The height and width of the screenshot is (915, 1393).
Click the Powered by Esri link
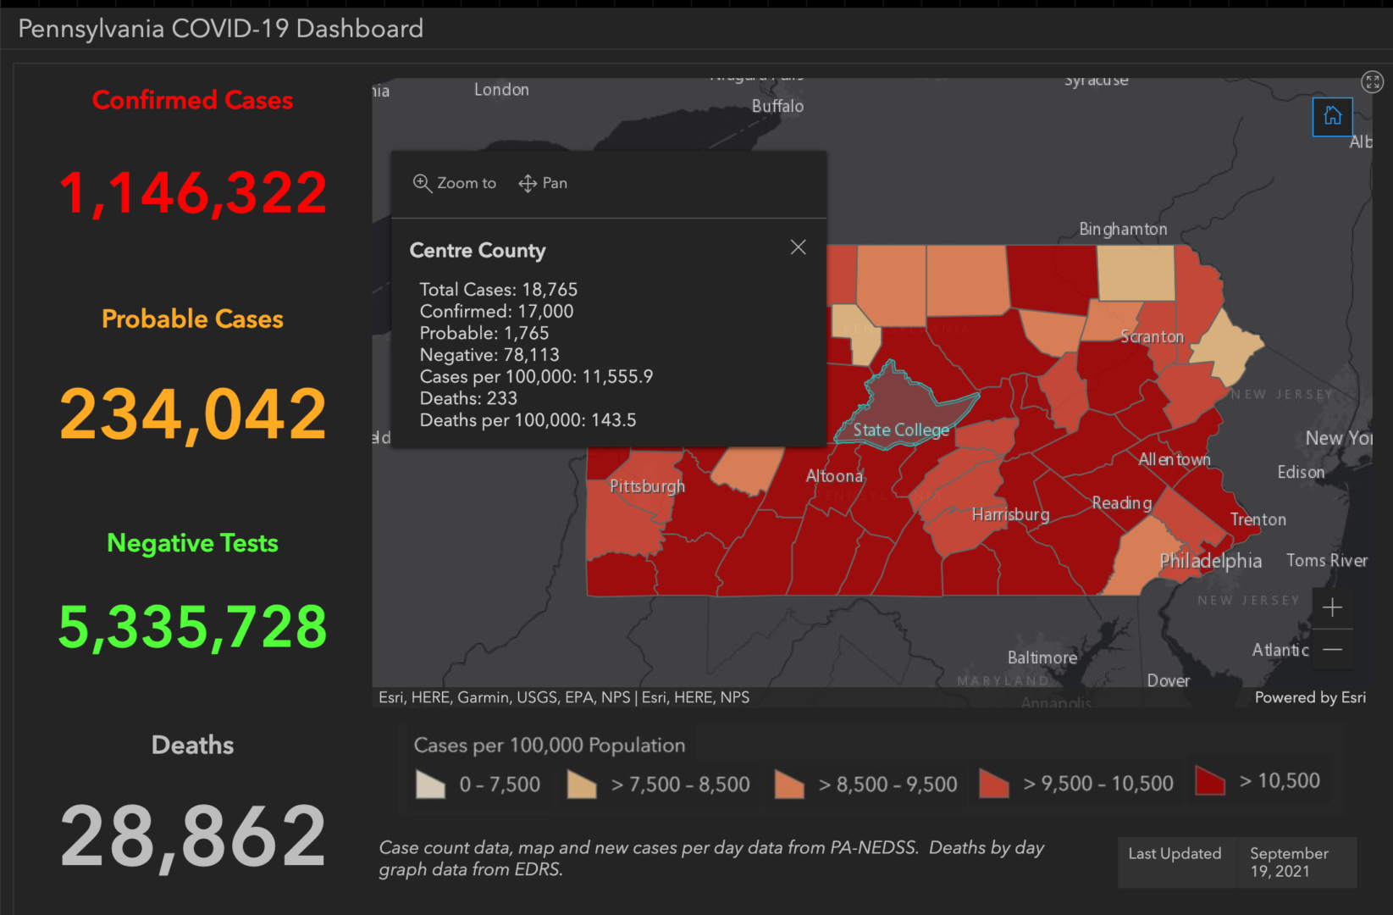point(1310,697)
